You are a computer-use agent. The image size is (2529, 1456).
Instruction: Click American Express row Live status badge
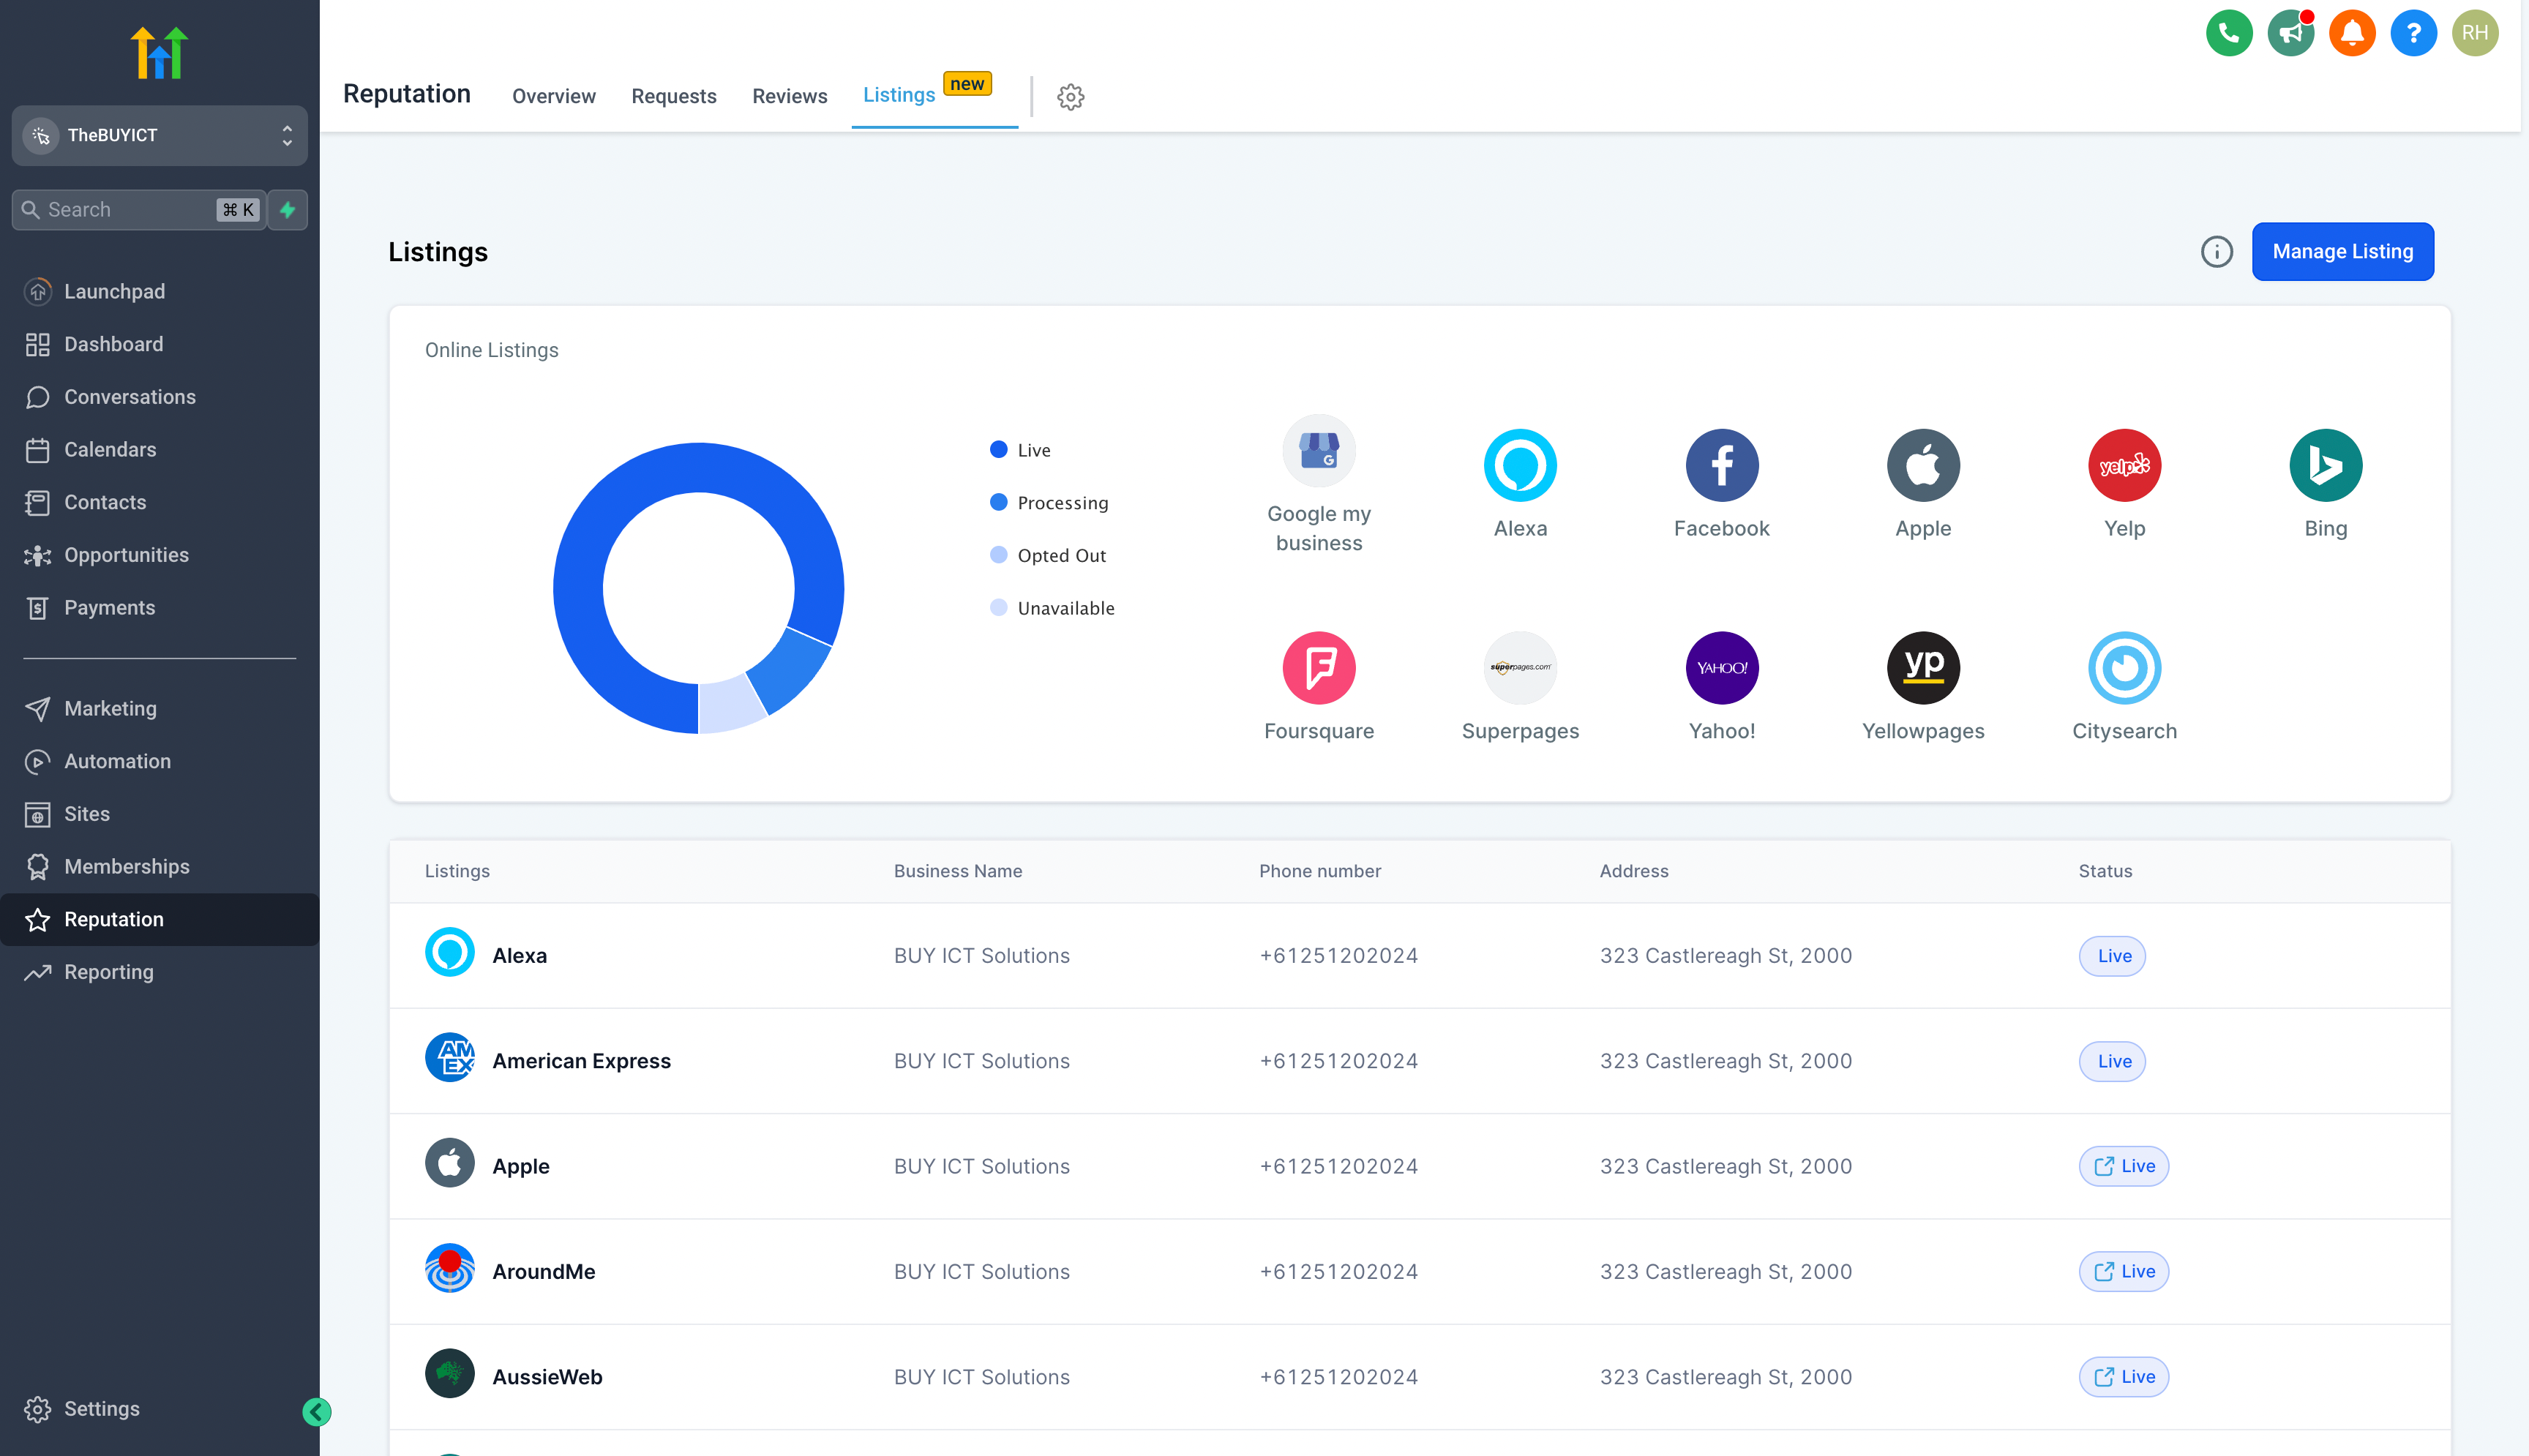point(2112,1061)
